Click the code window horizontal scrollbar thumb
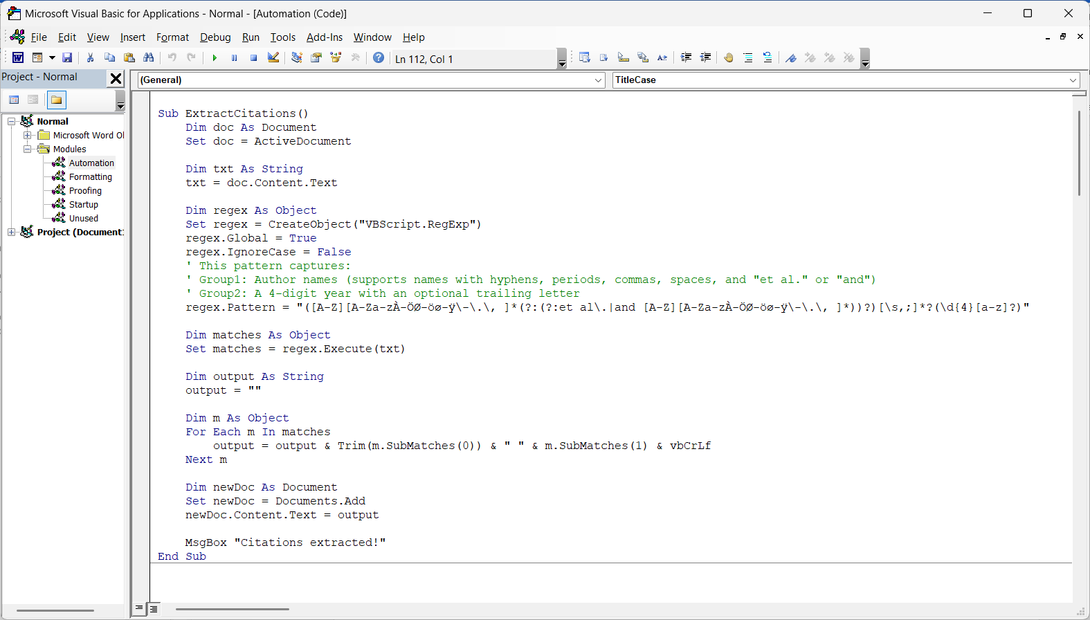The width and height of the screenshot is (1090, 620). (232, 610)
